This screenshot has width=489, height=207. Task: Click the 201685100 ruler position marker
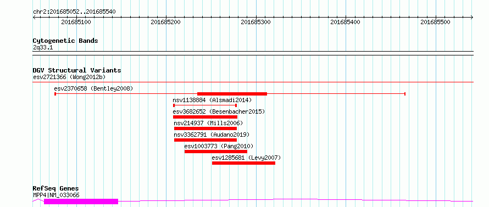click(x=76, y=22)
